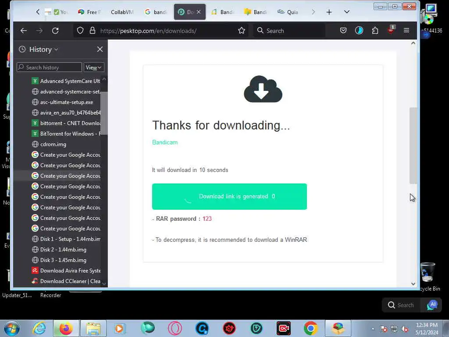Switch to the CollabVM tab
The width and height of the screenshot is (449, 337).
click(122, 12)
